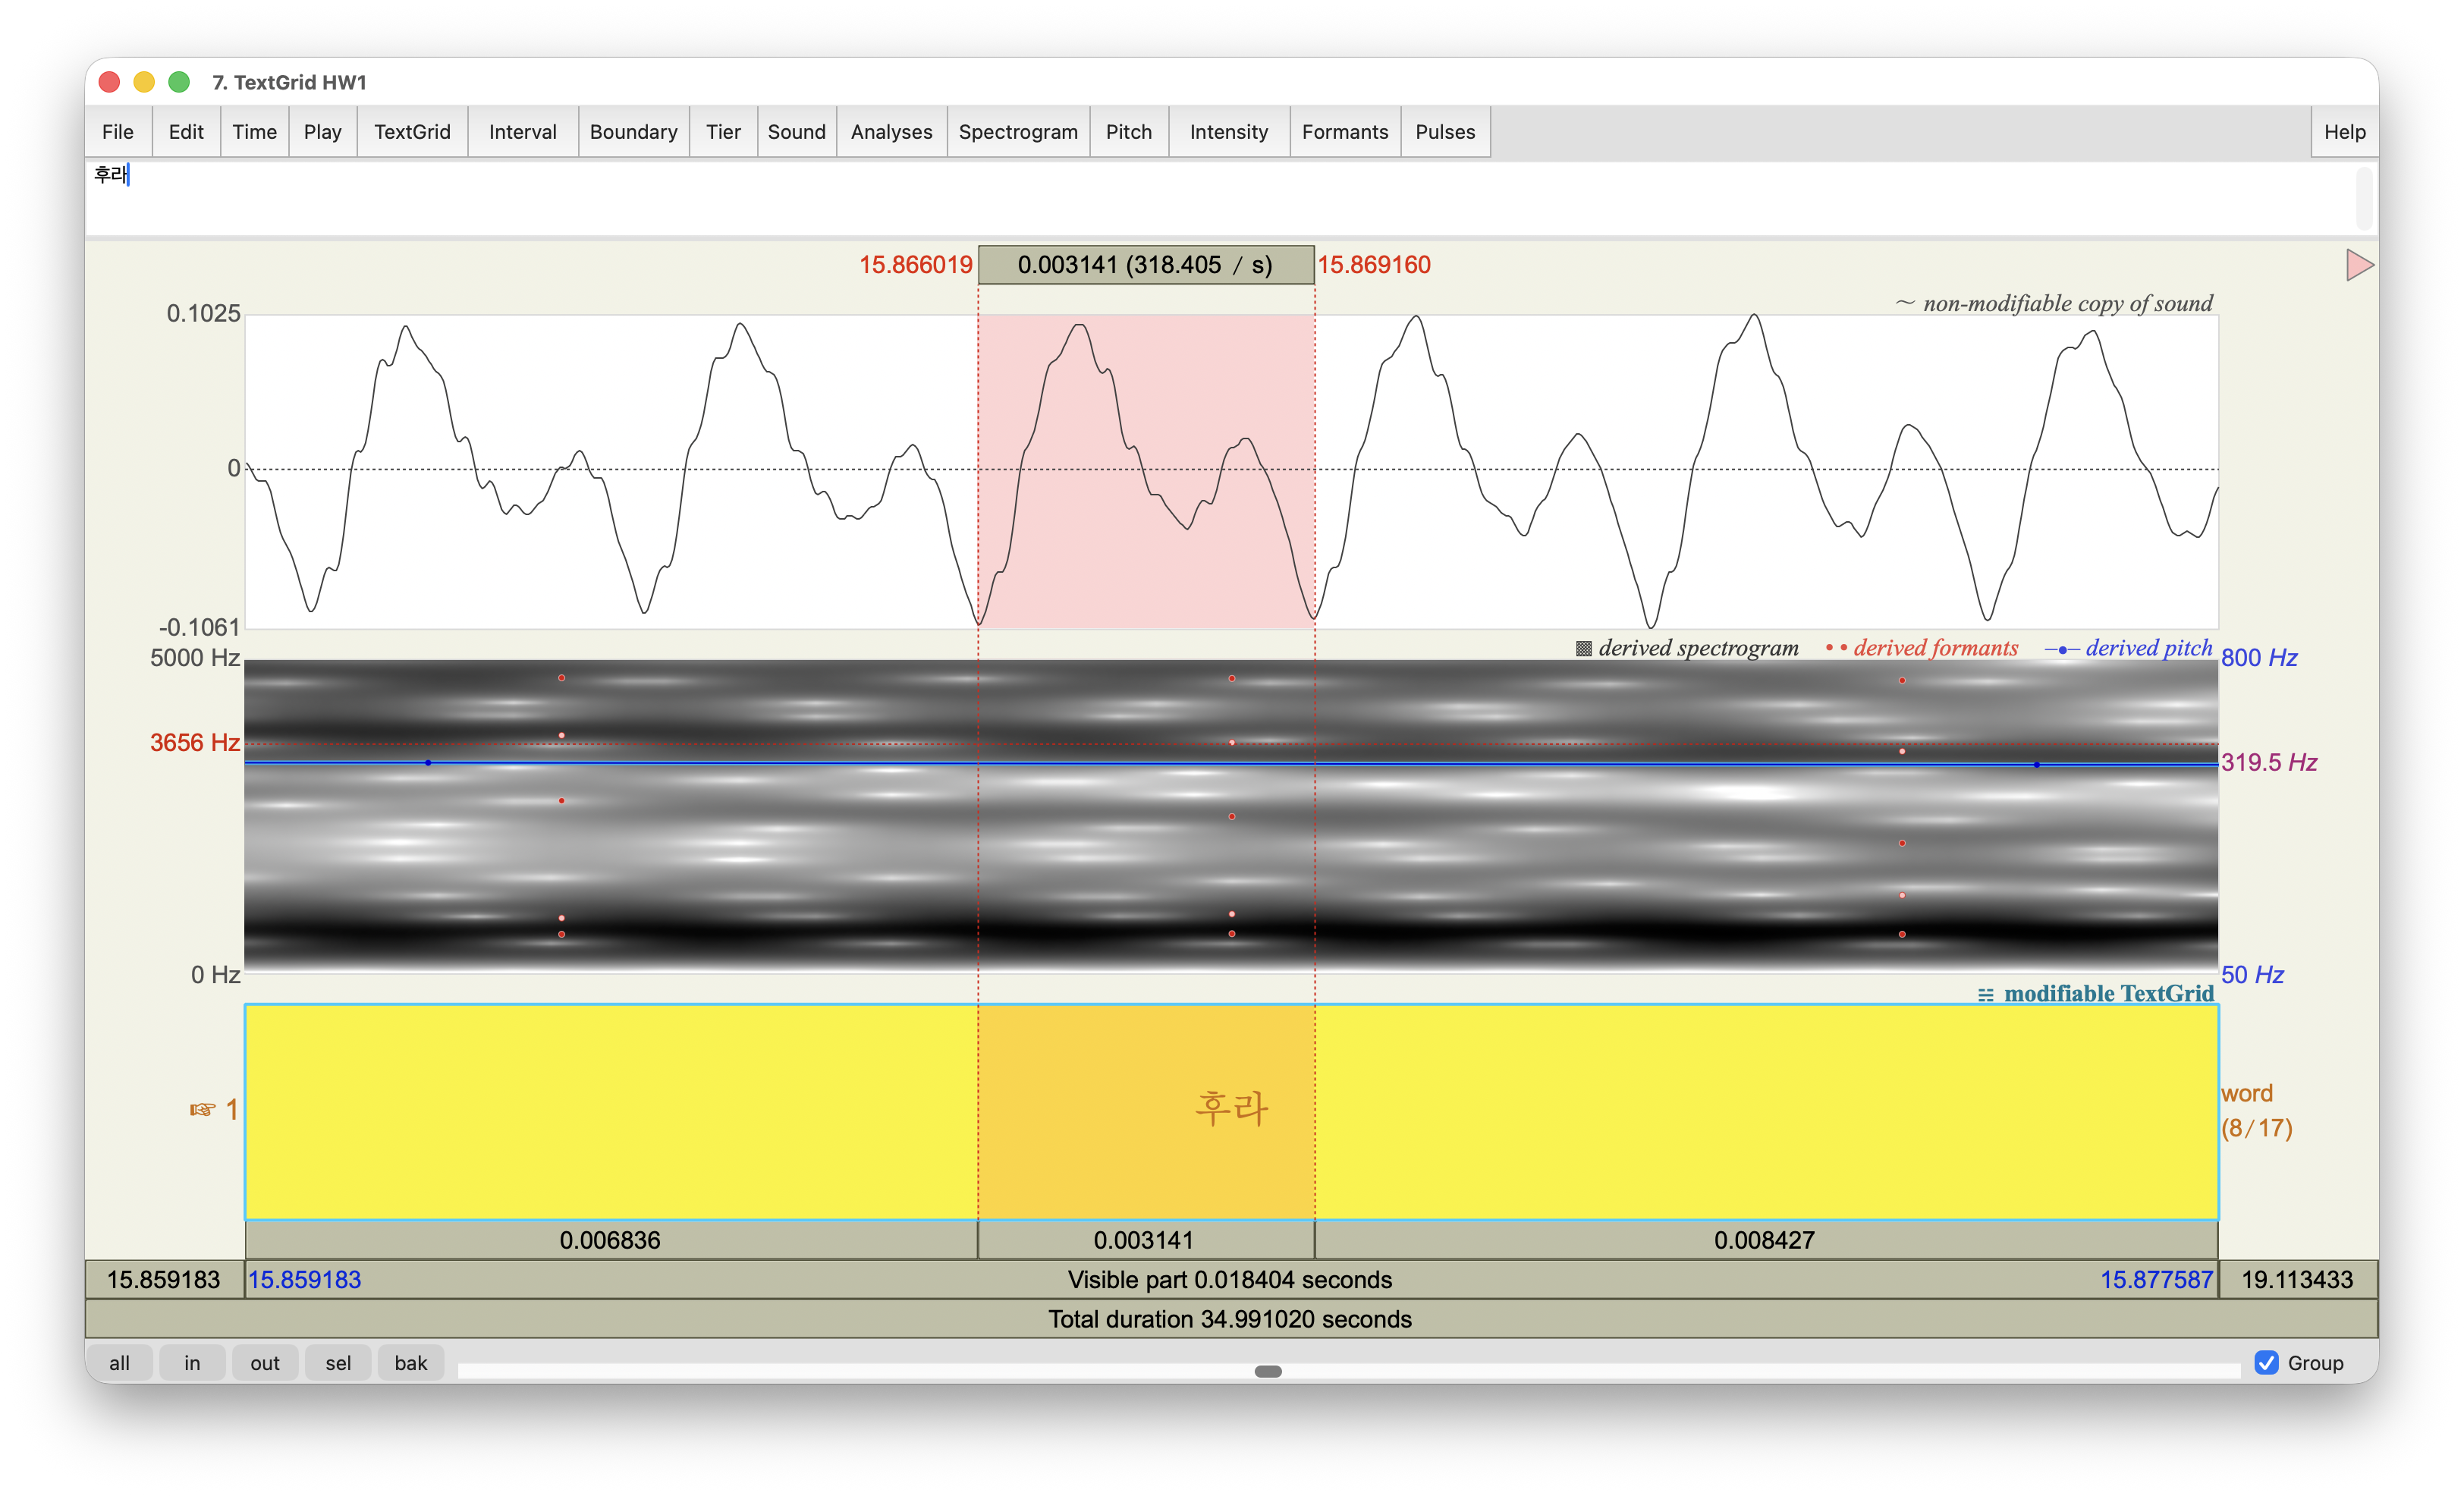Click the pointing hand tier 1 icon
2464x1496 pixels.
[x=203, y=1110]
